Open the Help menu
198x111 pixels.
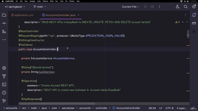pyautogui.click(x=78, y=1)
